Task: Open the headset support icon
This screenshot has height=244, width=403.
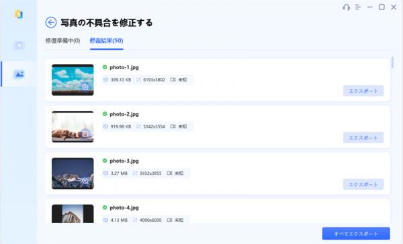Action: coord(346,7)
